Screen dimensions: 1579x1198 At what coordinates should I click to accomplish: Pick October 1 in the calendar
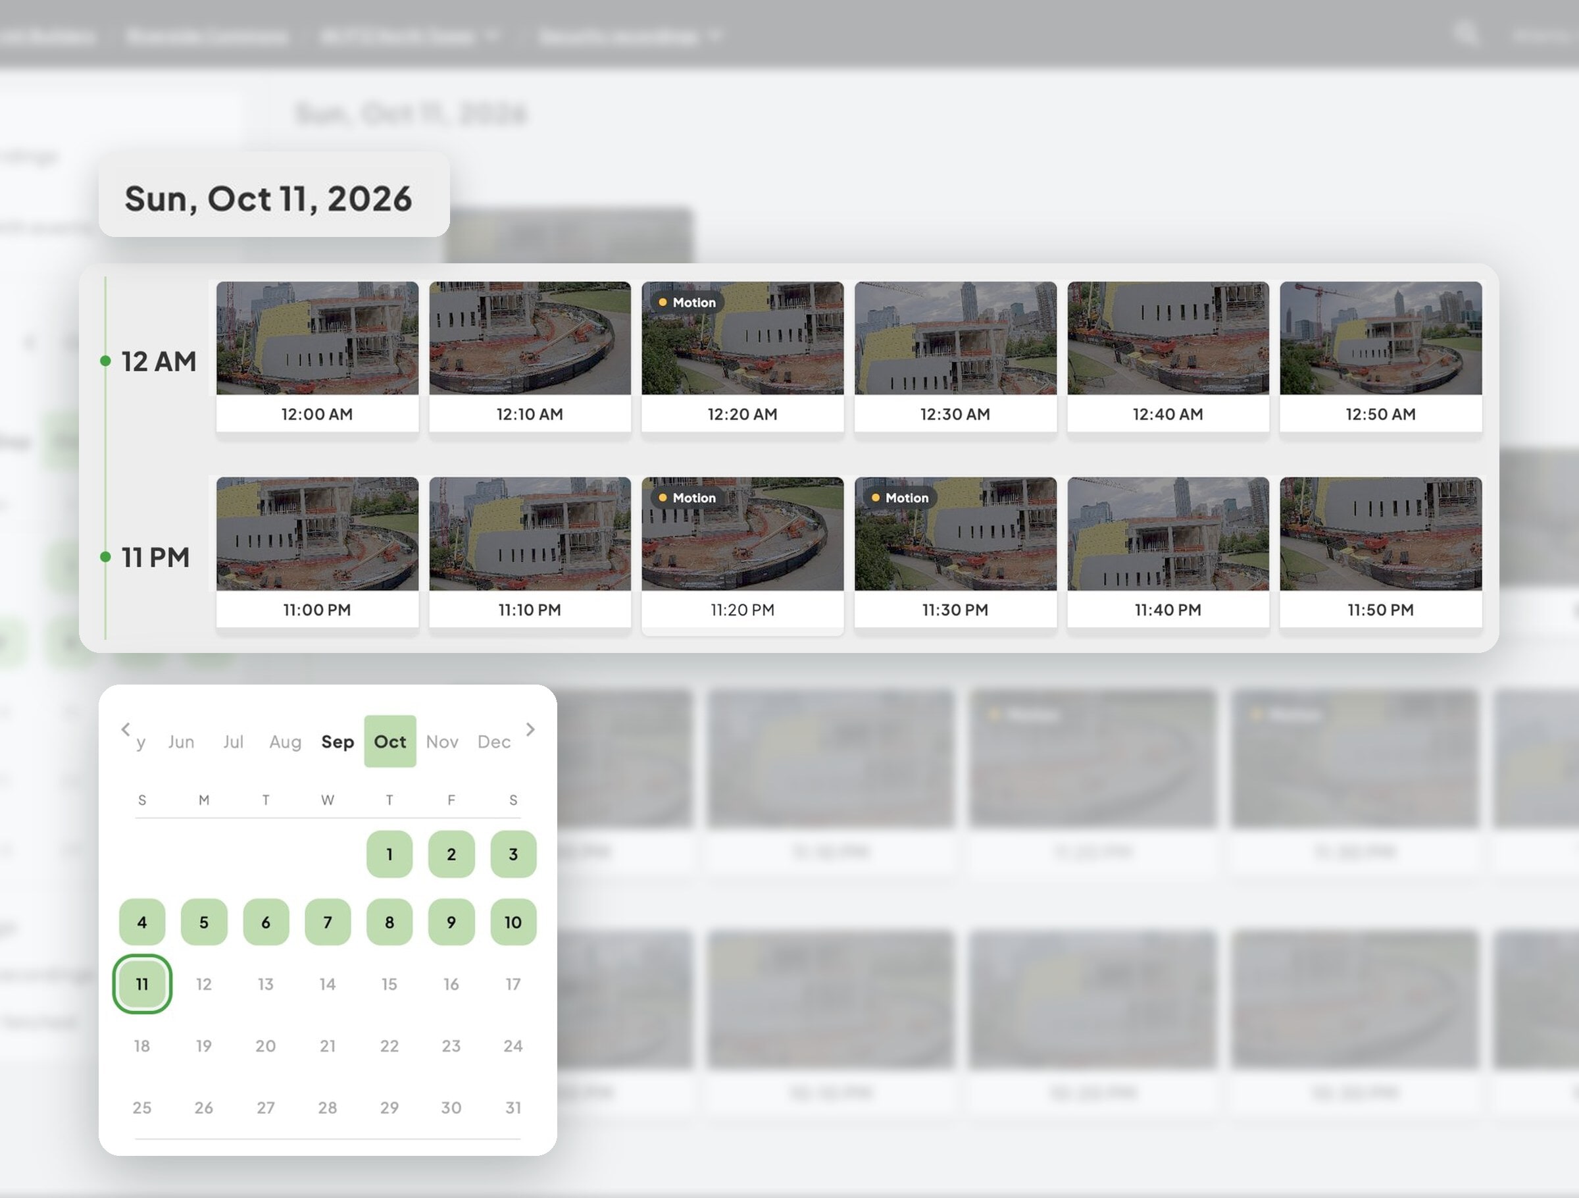[x=389, y=854]
